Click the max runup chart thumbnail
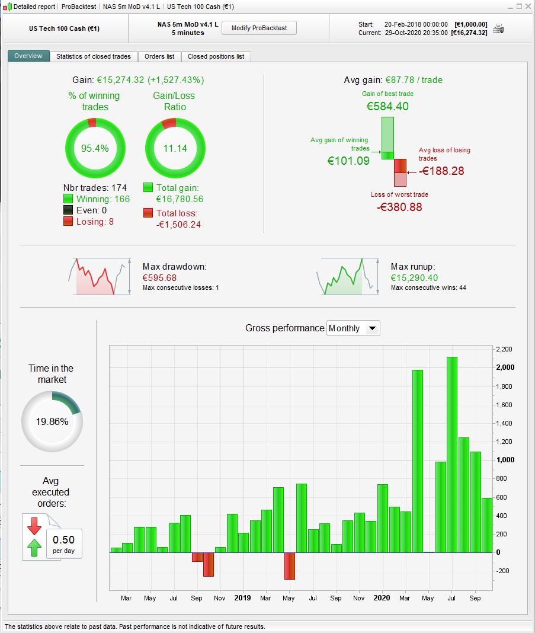The image size is (535, 633). click(x=348, y=277)
